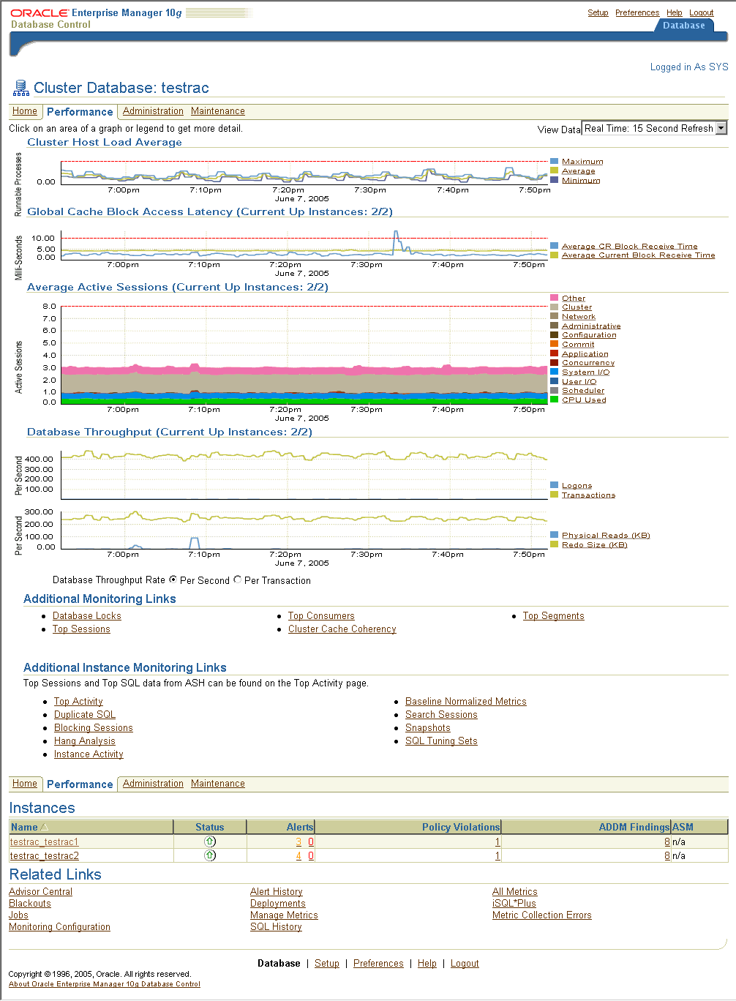Open the Cluster Cache Coherency link
Viewport: 736px width, 1001px height.
pyautogui.click(x=342, y=629)
